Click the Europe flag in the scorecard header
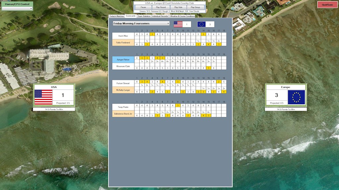The image size is (339, 190). coord(201,24)
